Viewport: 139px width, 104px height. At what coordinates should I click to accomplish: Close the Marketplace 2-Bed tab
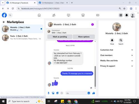click(x=67, y=3)
